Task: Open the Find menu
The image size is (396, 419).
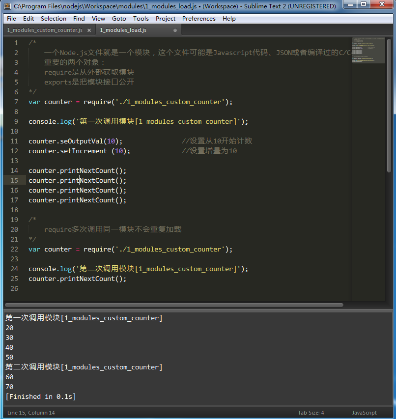Action: tap(79, 18)
